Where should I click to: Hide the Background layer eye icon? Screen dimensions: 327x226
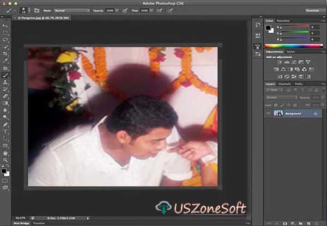268,113
